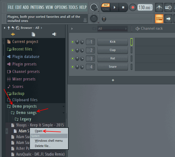Open the PATTERNS menu
This screenshot has height=157, width=175.
[37, 7]
